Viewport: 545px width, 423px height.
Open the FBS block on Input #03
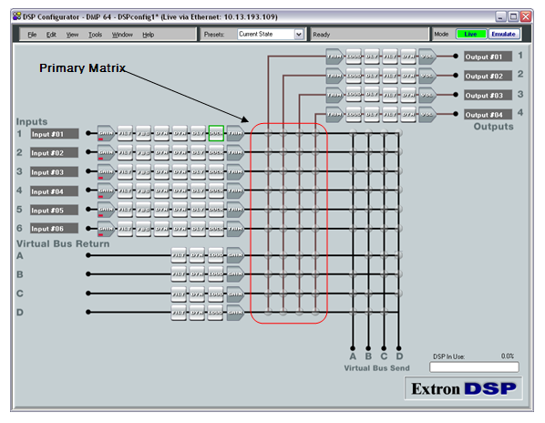[143, 171]
